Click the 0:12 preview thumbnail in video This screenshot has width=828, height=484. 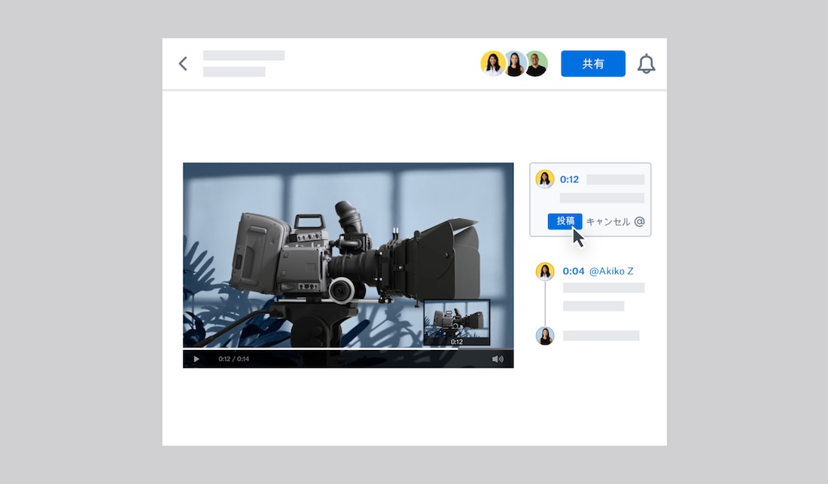(457, 322)
